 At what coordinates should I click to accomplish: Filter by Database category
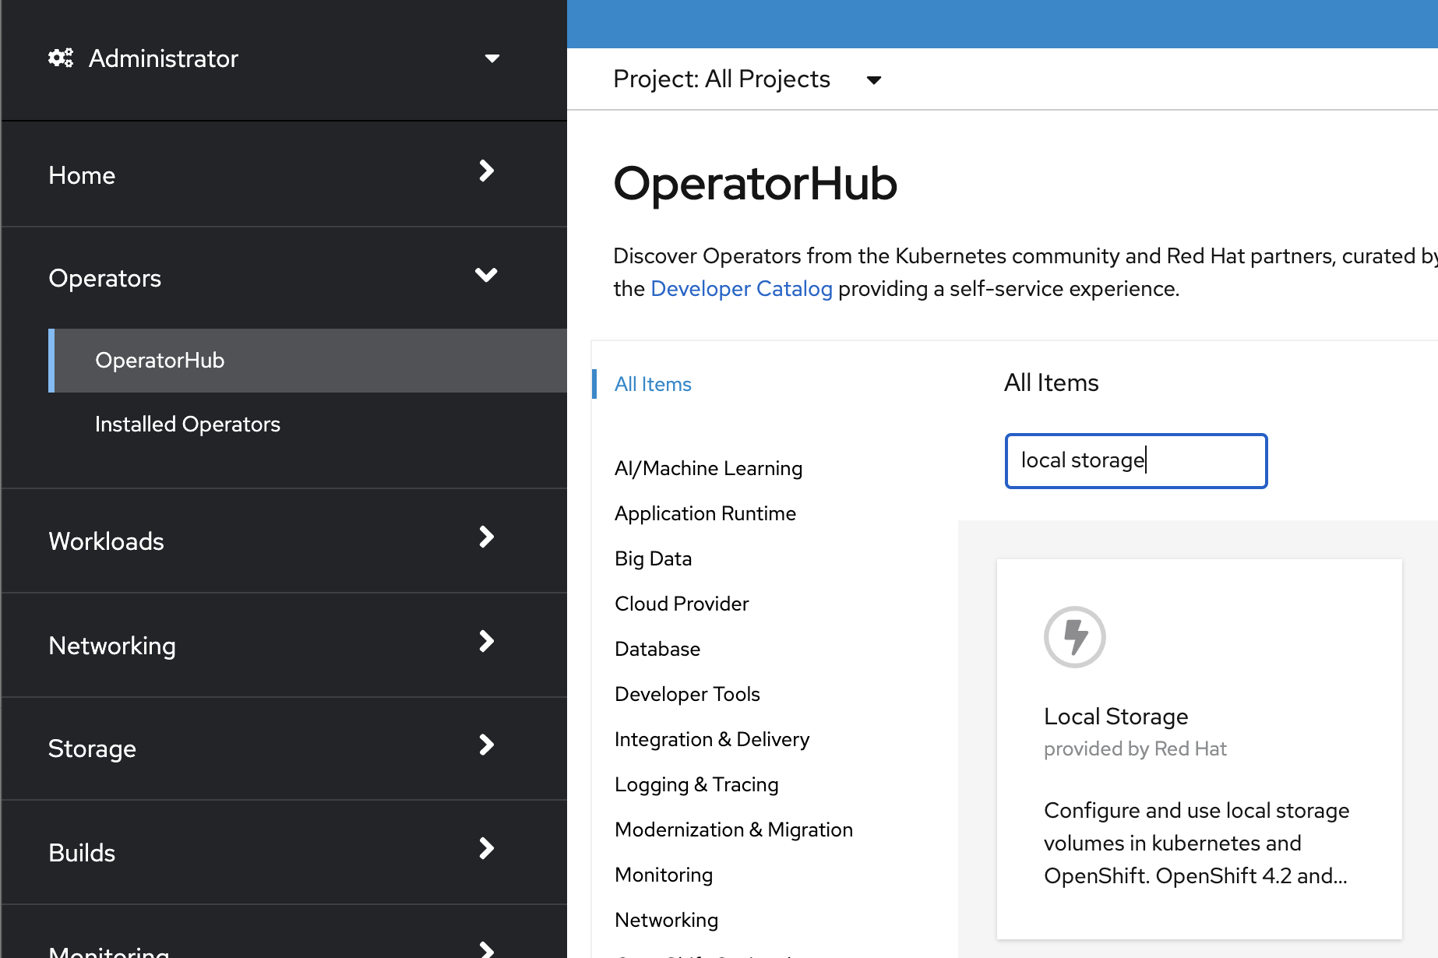pos(657,649)
